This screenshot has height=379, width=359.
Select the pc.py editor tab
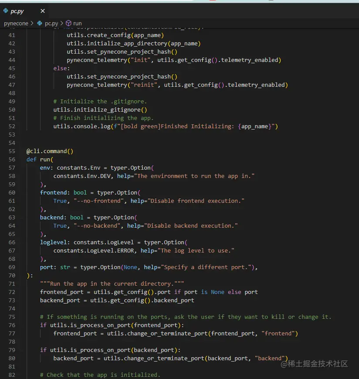coord(25,11)
